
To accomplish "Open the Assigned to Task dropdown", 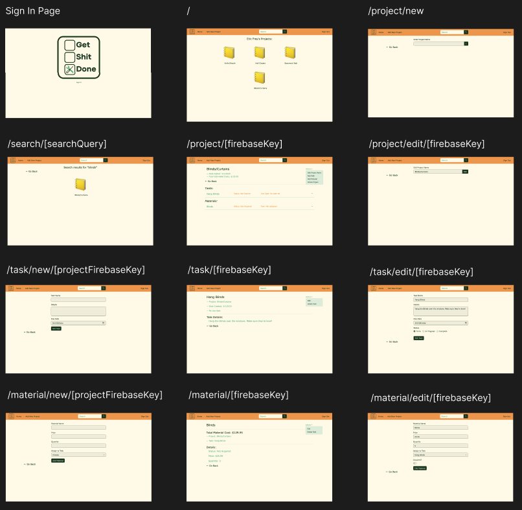I will click(440, 454).
